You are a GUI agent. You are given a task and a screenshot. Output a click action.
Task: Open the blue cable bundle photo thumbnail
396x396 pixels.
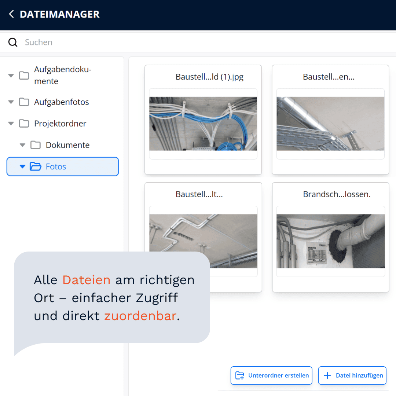click(x=203, y=124)
